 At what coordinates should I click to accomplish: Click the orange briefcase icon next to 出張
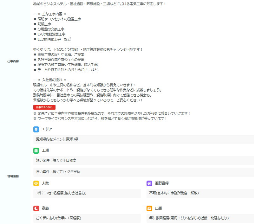click(149, 208)
